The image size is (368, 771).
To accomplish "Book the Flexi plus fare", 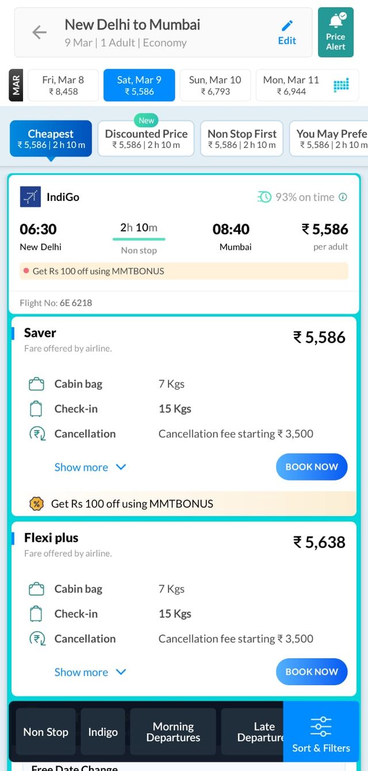I will click(312, 672).
